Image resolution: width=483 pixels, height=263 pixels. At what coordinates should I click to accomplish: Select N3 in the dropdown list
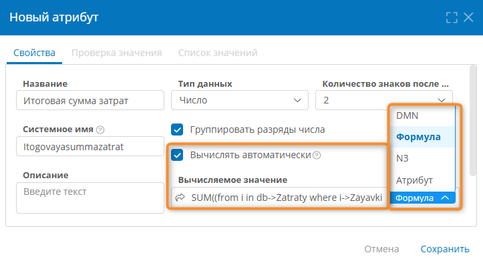(422, 158)
